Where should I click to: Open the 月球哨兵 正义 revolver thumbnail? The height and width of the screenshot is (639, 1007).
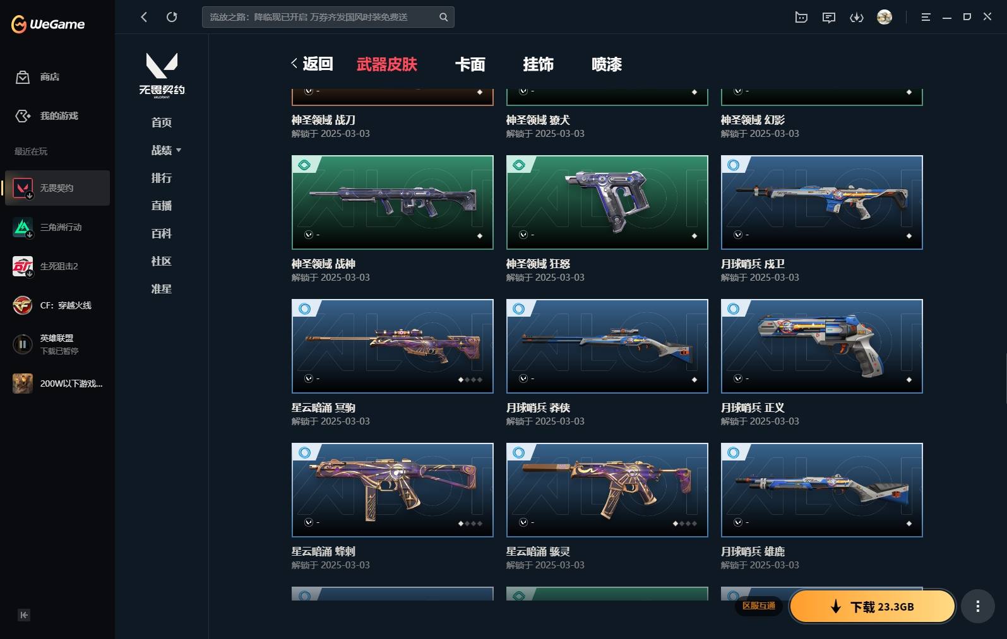click(821, 346)
